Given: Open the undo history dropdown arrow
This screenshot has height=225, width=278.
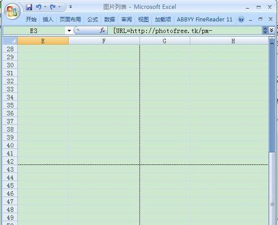Looking at the screenshot, I should [x=45, y=7].
